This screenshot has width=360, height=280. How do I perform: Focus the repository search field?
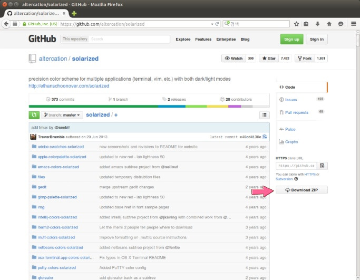click(x=129, y=39)
